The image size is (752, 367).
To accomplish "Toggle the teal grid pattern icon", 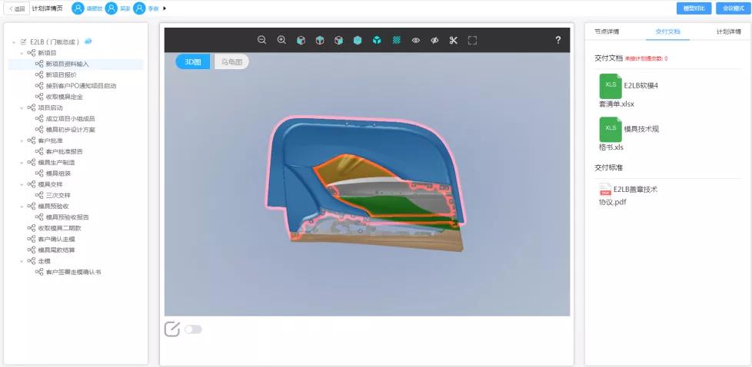I will point(396,40).
